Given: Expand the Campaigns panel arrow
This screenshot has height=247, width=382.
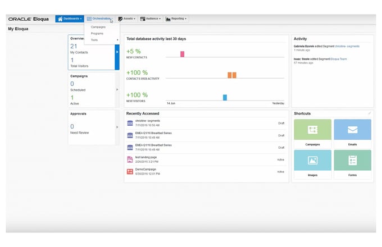Looking at the screenshot, I should pos(117,89).
